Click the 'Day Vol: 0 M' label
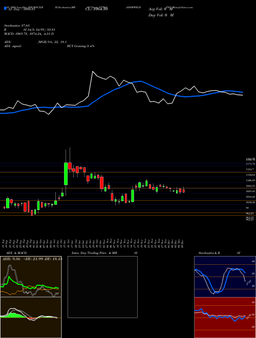The height and width of the screenshot is (338, 256). tap(161, 15)
